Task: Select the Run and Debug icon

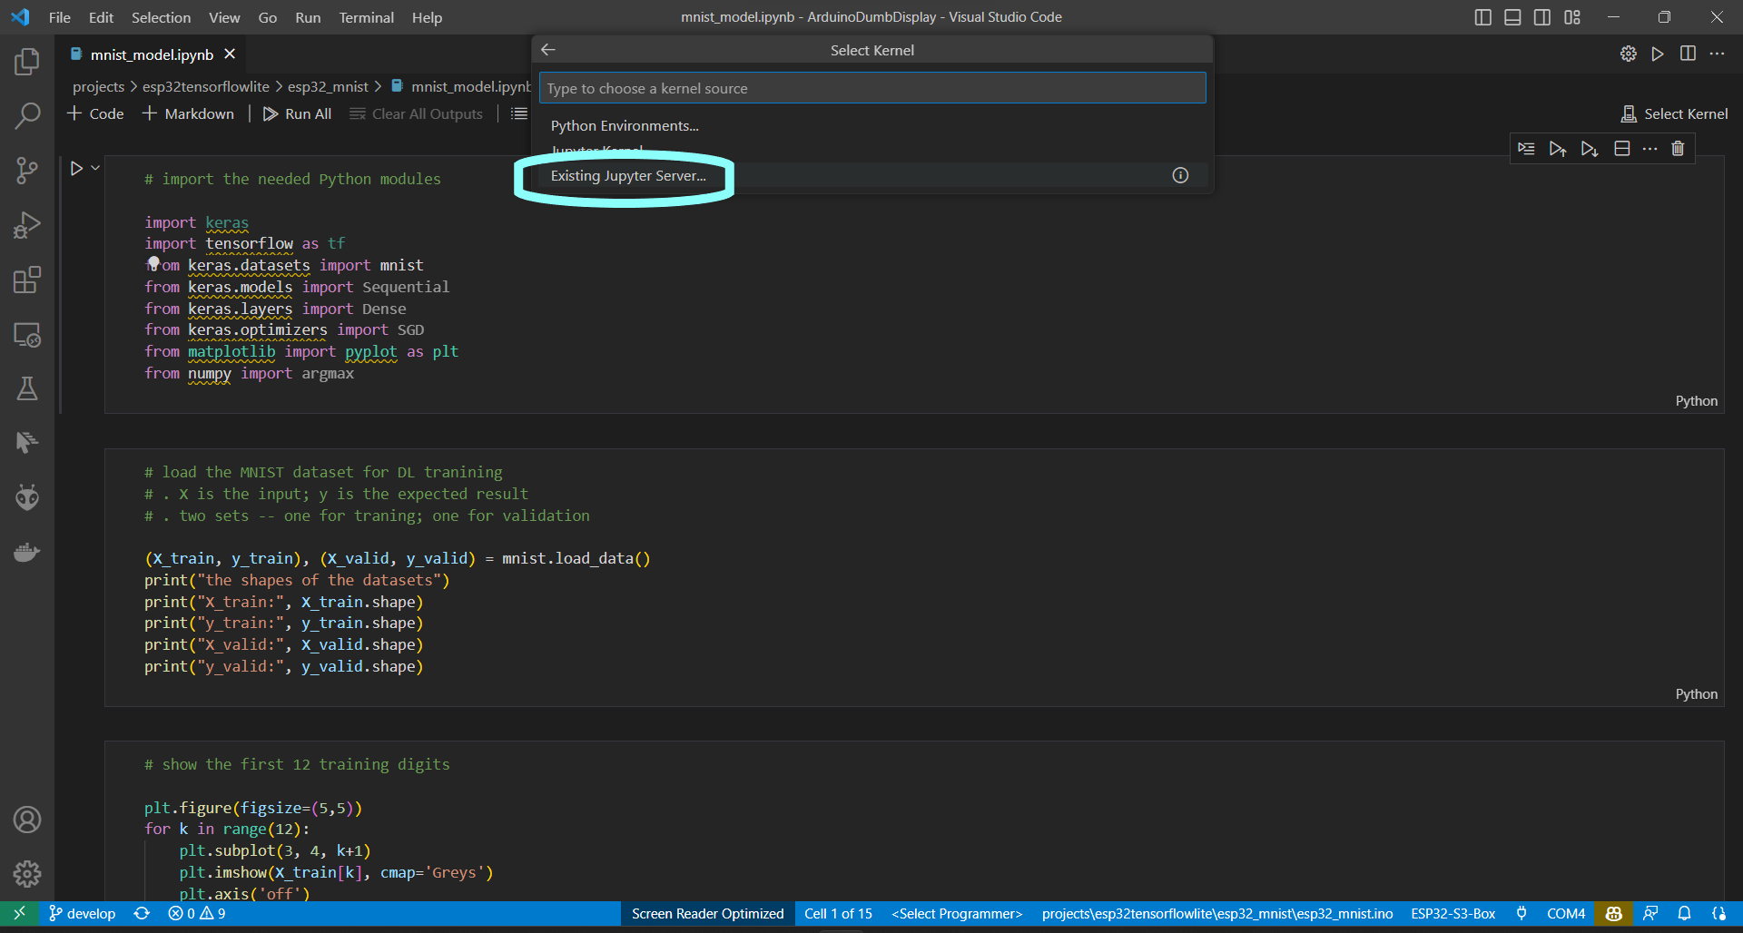Action: pyautogui.click(x=27, y=225)
